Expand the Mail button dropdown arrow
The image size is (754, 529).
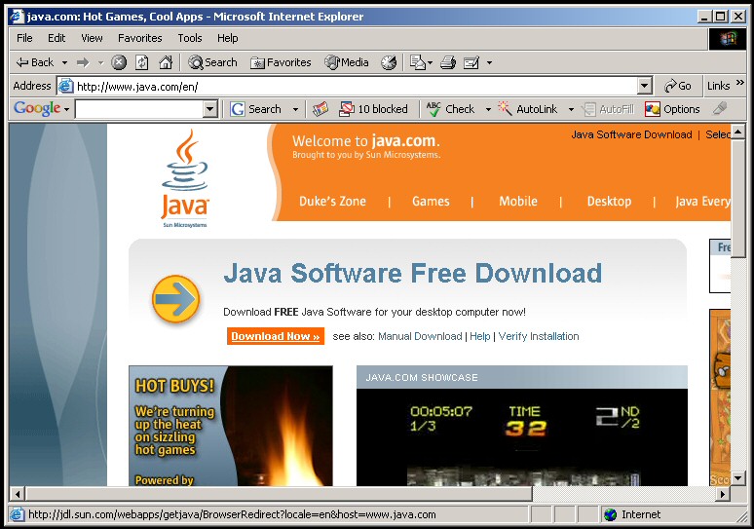point(430,63)
